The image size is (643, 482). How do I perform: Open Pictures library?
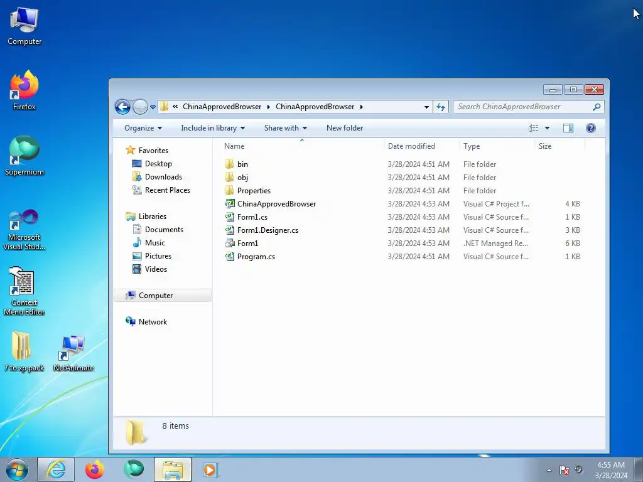[x=158, y=256]
